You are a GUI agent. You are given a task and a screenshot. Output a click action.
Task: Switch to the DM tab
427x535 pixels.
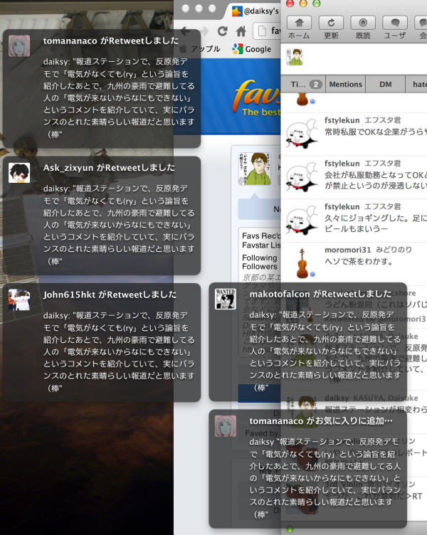385,84
